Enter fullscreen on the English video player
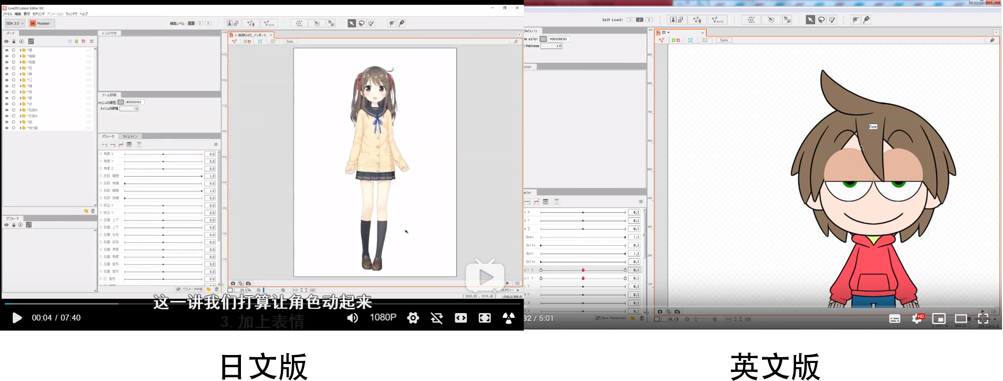Viewport: 1003px width, 381px height. [983, 318]
